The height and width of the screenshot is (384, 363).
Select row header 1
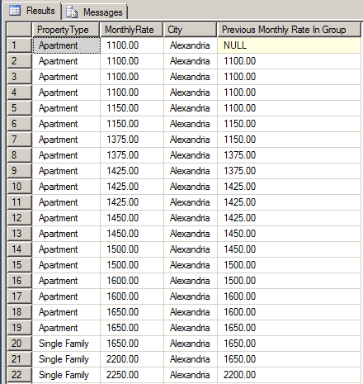click(x=19, y=45)
